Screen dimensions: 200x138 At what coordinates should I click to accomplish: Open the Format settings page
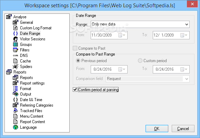(26, 89)
